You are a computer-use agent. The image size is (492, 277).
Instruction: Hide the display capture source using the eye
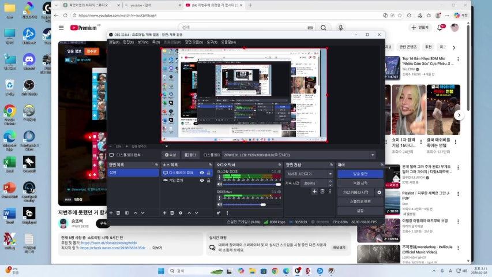click(202, 173)
